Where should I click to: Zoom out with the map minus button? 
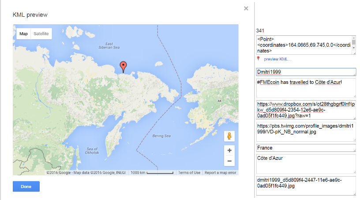[x=229, y=161]
